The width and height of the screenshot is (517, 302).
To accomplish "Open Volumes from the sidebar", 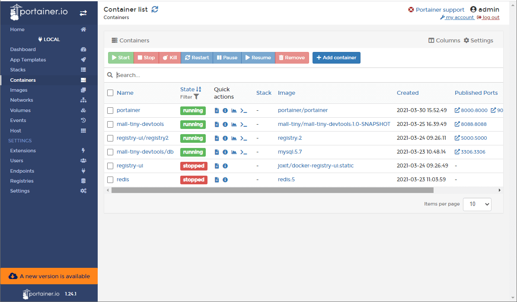I will click(20, 110).
